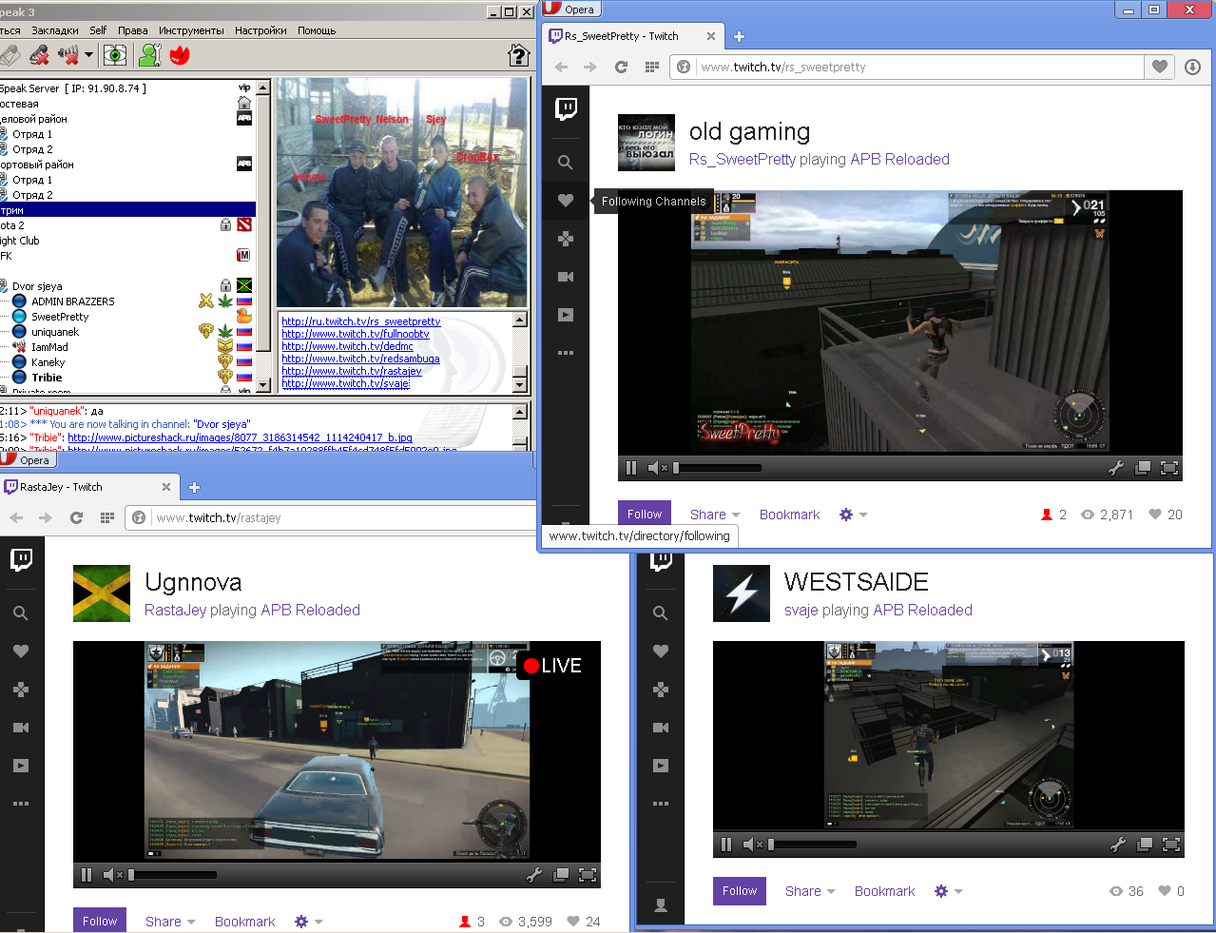Click Twitch logo in Rs_SweetPretty window sidebar
The height and width of the screenshot is (933, 1216).
[566, 109]
